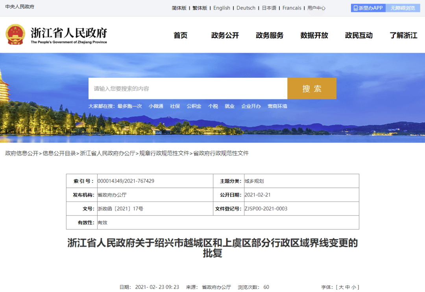Visit the 中央人民政府 portal link
Viewport: 425px width, 292px height.
(x=20, y=6)
